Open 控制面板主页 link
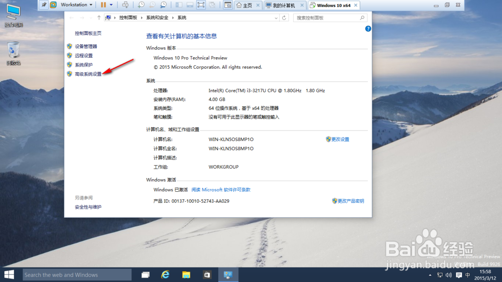The image size is (502, 282). (88, 33)
